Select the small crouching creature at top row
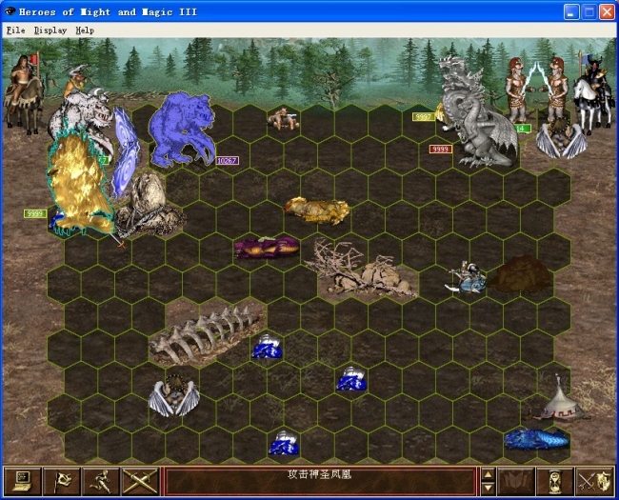 click(284, 118)
